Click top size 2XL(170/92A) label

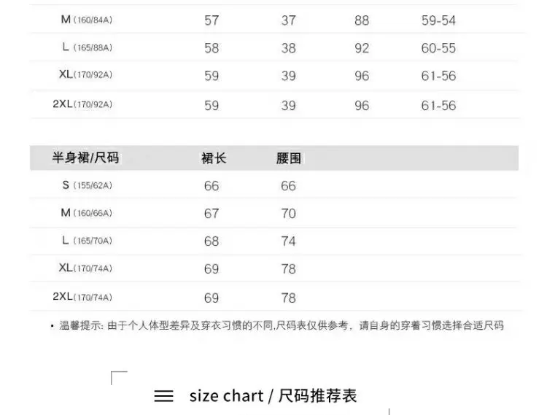(82, 104)
